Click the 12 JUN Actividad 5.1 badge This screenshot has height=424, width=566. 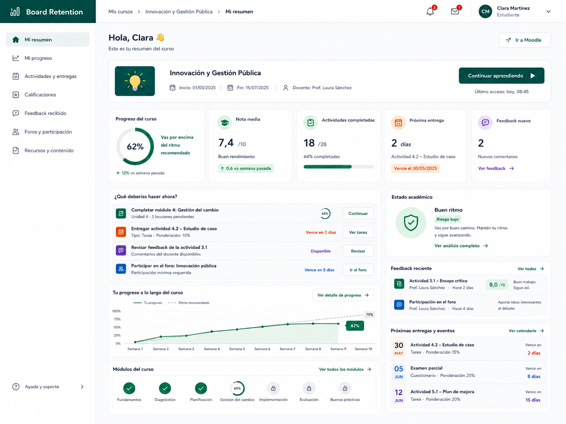pos(399,395)
